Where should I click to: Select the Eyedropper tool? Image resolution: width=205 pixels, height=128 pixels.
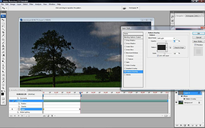pyautogui.click(x=3, y=82)
